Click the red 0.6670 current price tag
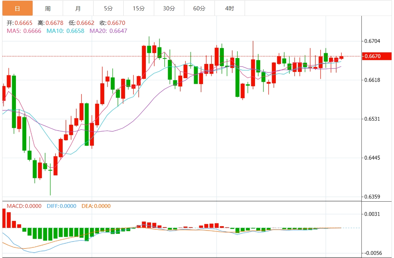The width and height of the screenshot is (394, 258). pos(377,56)
